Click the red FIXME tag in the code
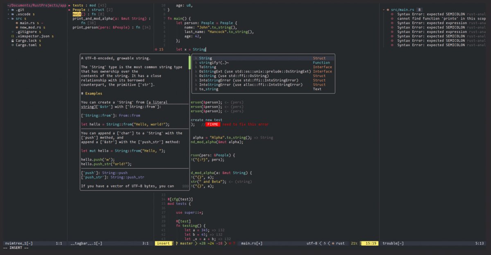This screenshot has height=255, width=491. coord(213,124)
